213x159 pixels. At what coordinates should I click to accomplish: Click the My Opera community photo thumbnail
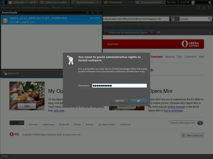tap(27, 96)
